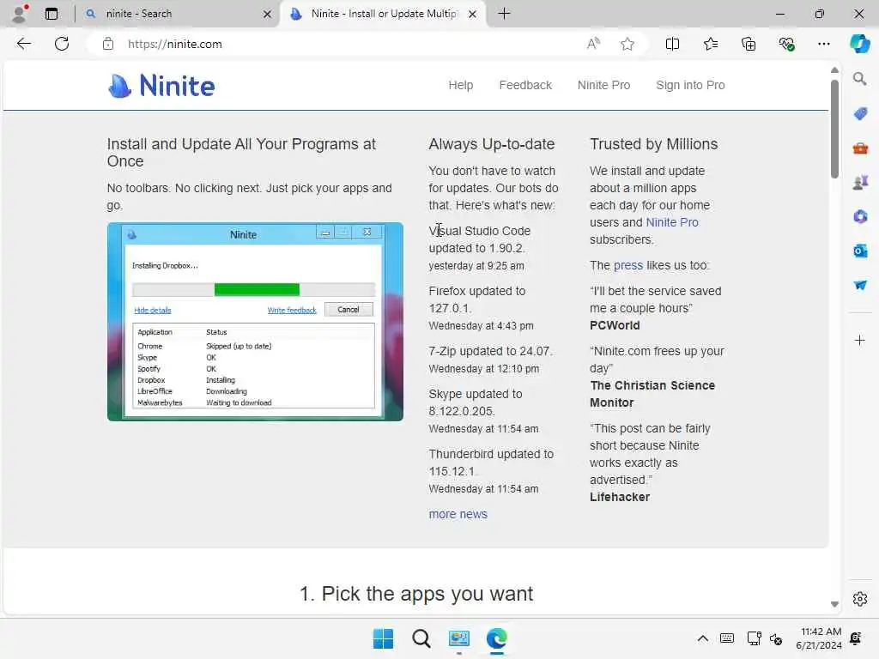Viewport: 879px width, 659px height.
Task: Click 'Firefox updated to 127.0.1.' text
Action: 477,299
